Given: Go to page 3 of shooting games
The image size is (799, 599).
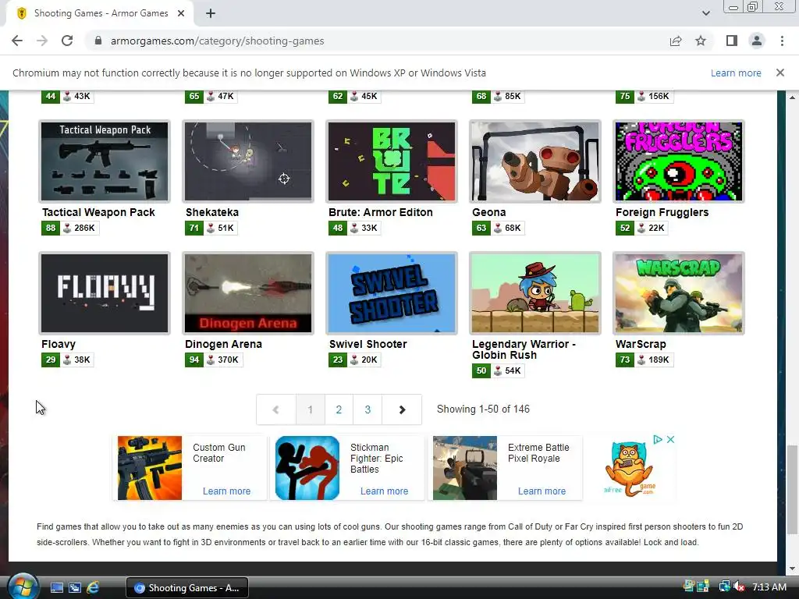Looking at the screenshot, I should [368, 409].
